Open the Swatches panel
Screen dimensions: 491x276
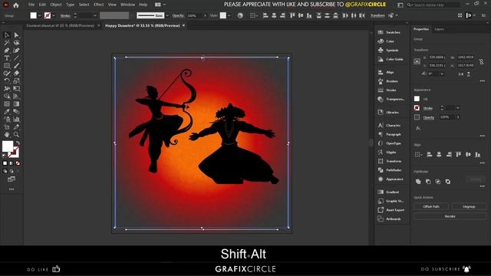pyautogui.click(x=389, y=32)
